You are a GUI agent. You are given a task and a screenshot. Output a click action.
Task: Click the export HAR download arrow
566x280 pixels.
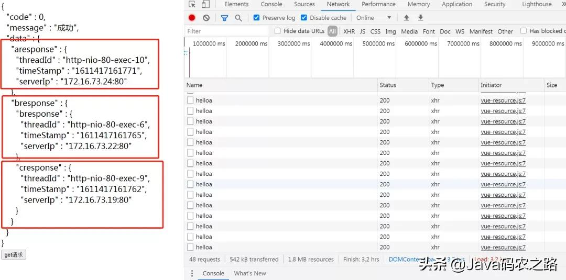point(420,18)
